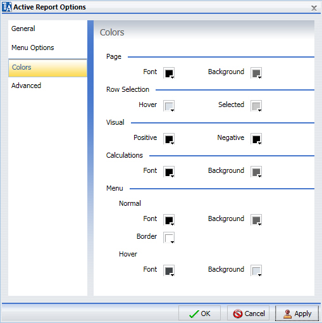Set the Visual Positive color
The image size is (322, 323).
click(169, 139)
